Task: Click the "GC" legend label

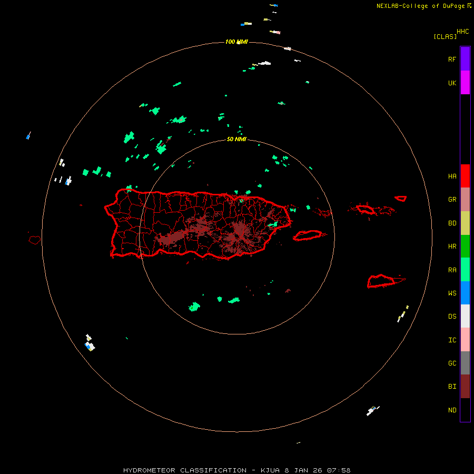Action: coord(452,363)
